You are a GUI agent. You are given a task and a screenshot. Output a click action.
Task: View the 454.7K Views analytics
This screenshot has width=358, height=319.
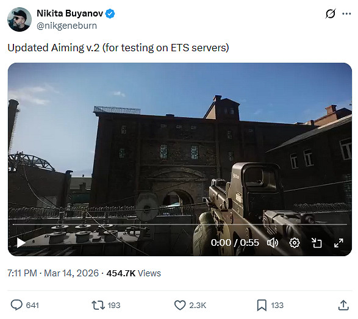[134, 273]
